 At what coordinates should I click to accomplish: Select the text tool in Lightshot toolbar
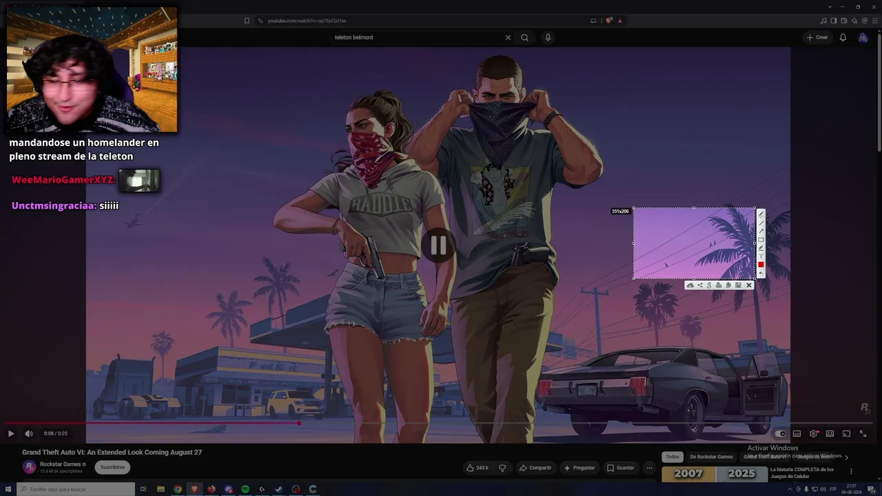coord(761,256)
